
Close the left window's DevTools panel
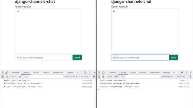pyautogui.click(x=94, y=73)
